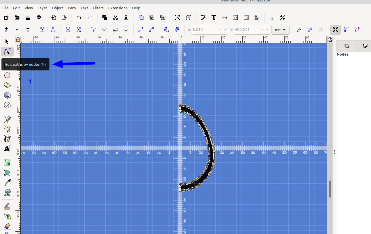Screen dimensions: 371x234
Task: Break path at selected nodes
Action: coord(53,30)
